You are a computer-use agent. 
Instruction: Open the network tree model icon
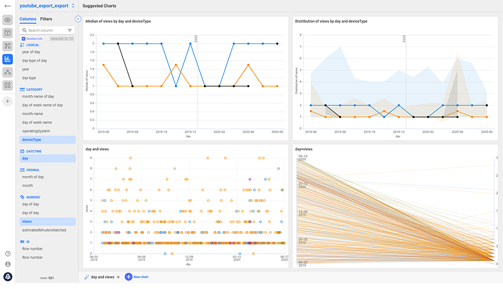[8, 72]
